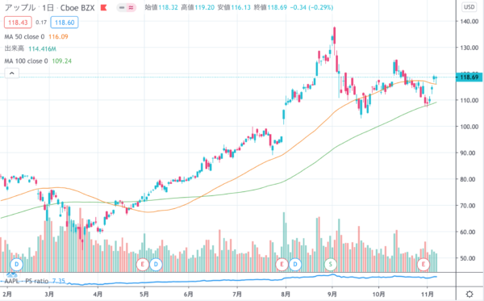Click the earnings E marker before August

click(282, 265)
